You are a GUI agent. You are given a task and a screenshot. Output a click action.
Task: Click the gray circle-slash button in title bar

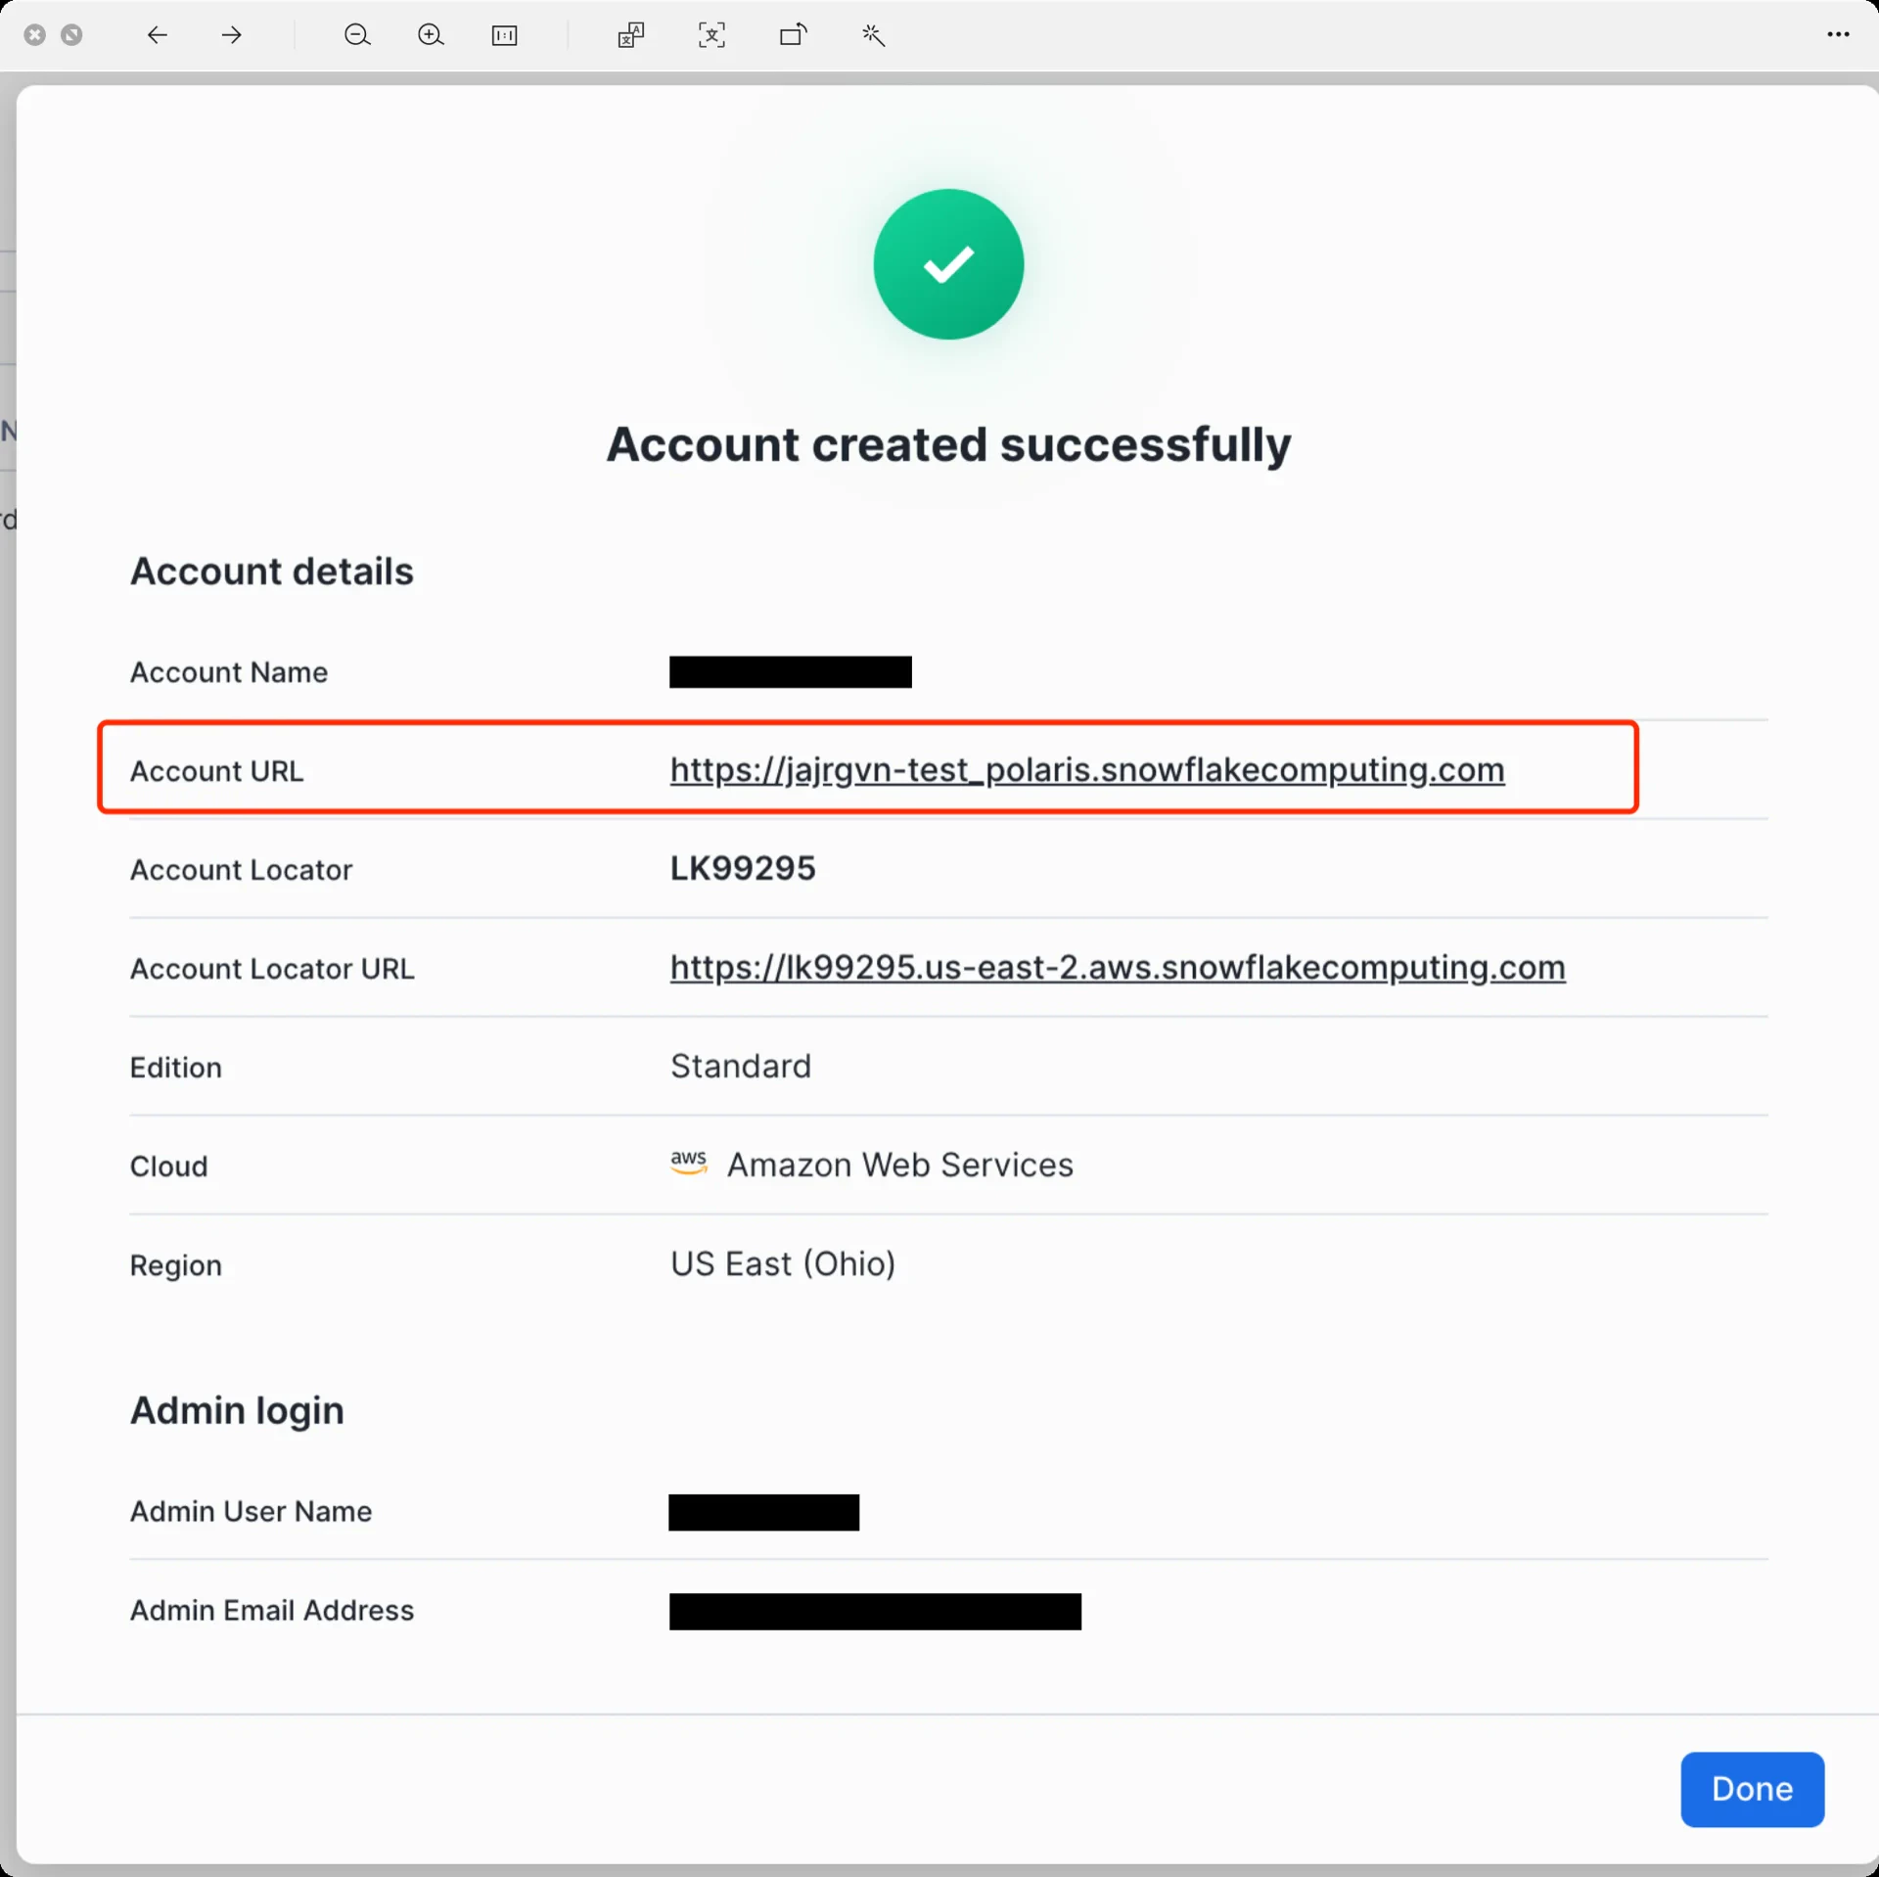[71, 35]
